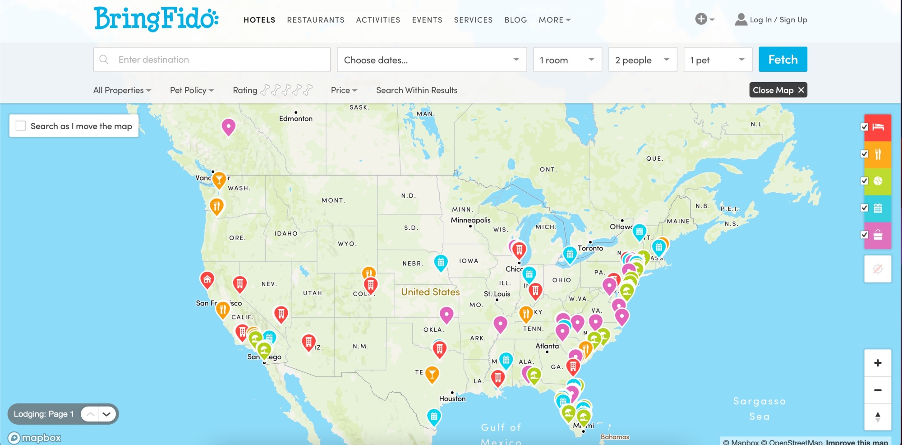Open the SERVICES nav item
902x445 pixels.
coord(473,20)
